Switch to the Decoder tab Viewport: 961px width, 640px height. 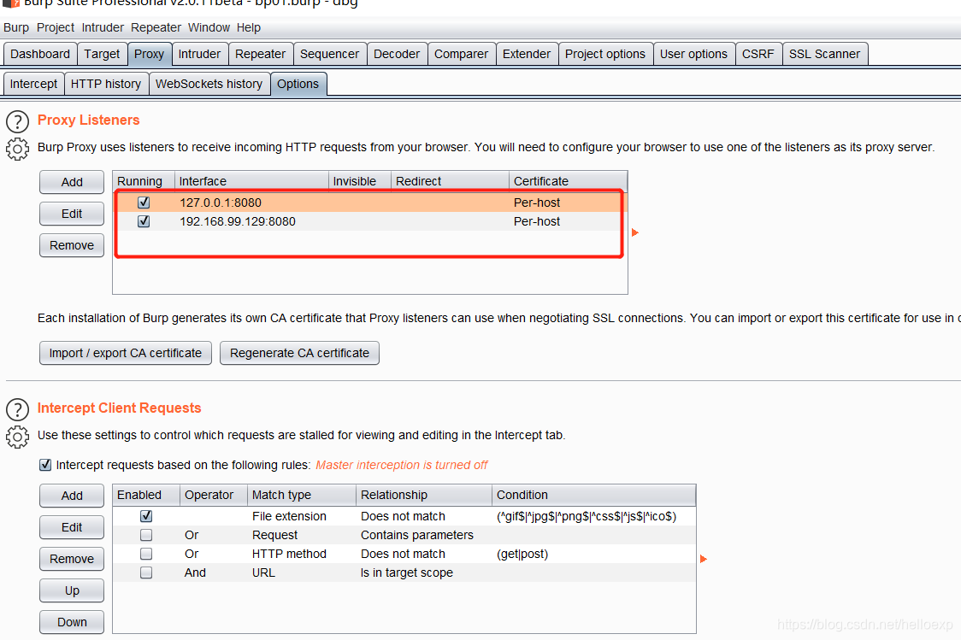(x=397, y=54)
